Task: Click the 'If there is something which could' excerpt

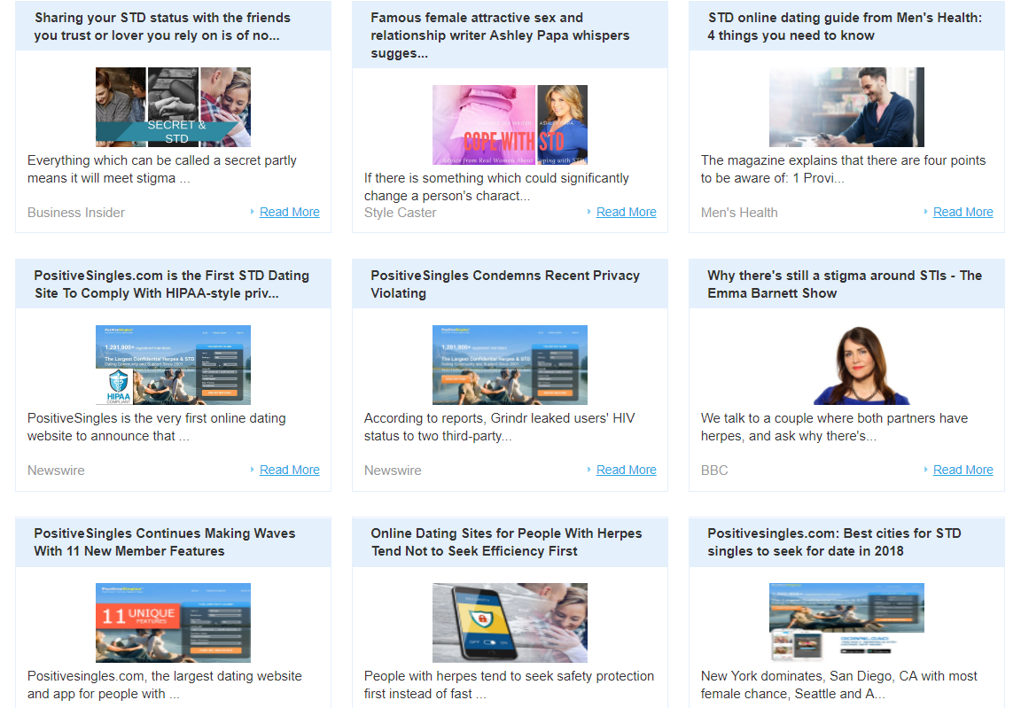Action: (x=497, y=187)
